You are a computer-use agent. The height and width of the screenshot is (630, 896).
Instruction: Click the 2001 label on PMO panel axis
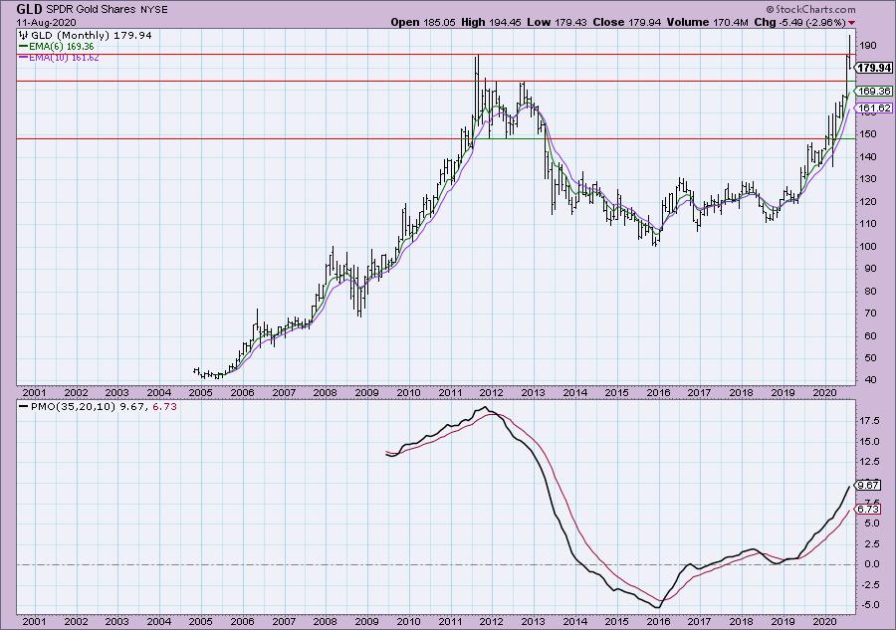[34, 621]
